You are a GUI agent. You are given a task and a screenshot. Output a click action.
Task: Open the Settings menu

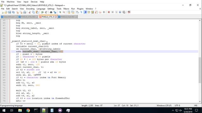[x=51, y=9]
